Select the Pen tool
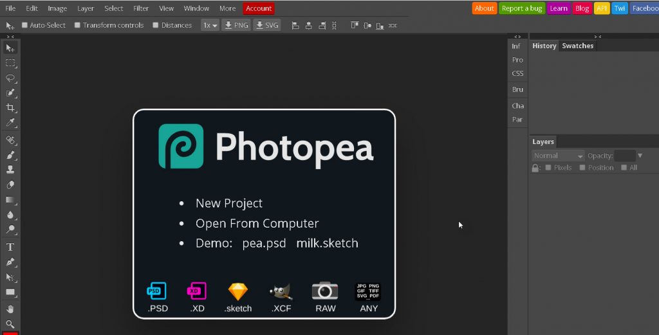659x335 pixels. [10, 262]
